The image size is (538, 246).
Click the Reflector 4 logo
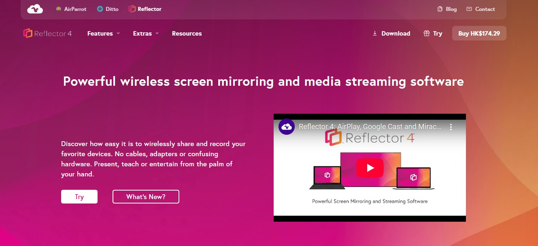pyautogui.click(x=48, y=34)
